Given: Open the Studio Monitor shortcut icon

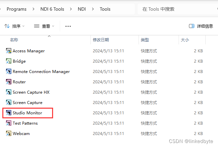Looking at the screenshot, I should [9, 113].
